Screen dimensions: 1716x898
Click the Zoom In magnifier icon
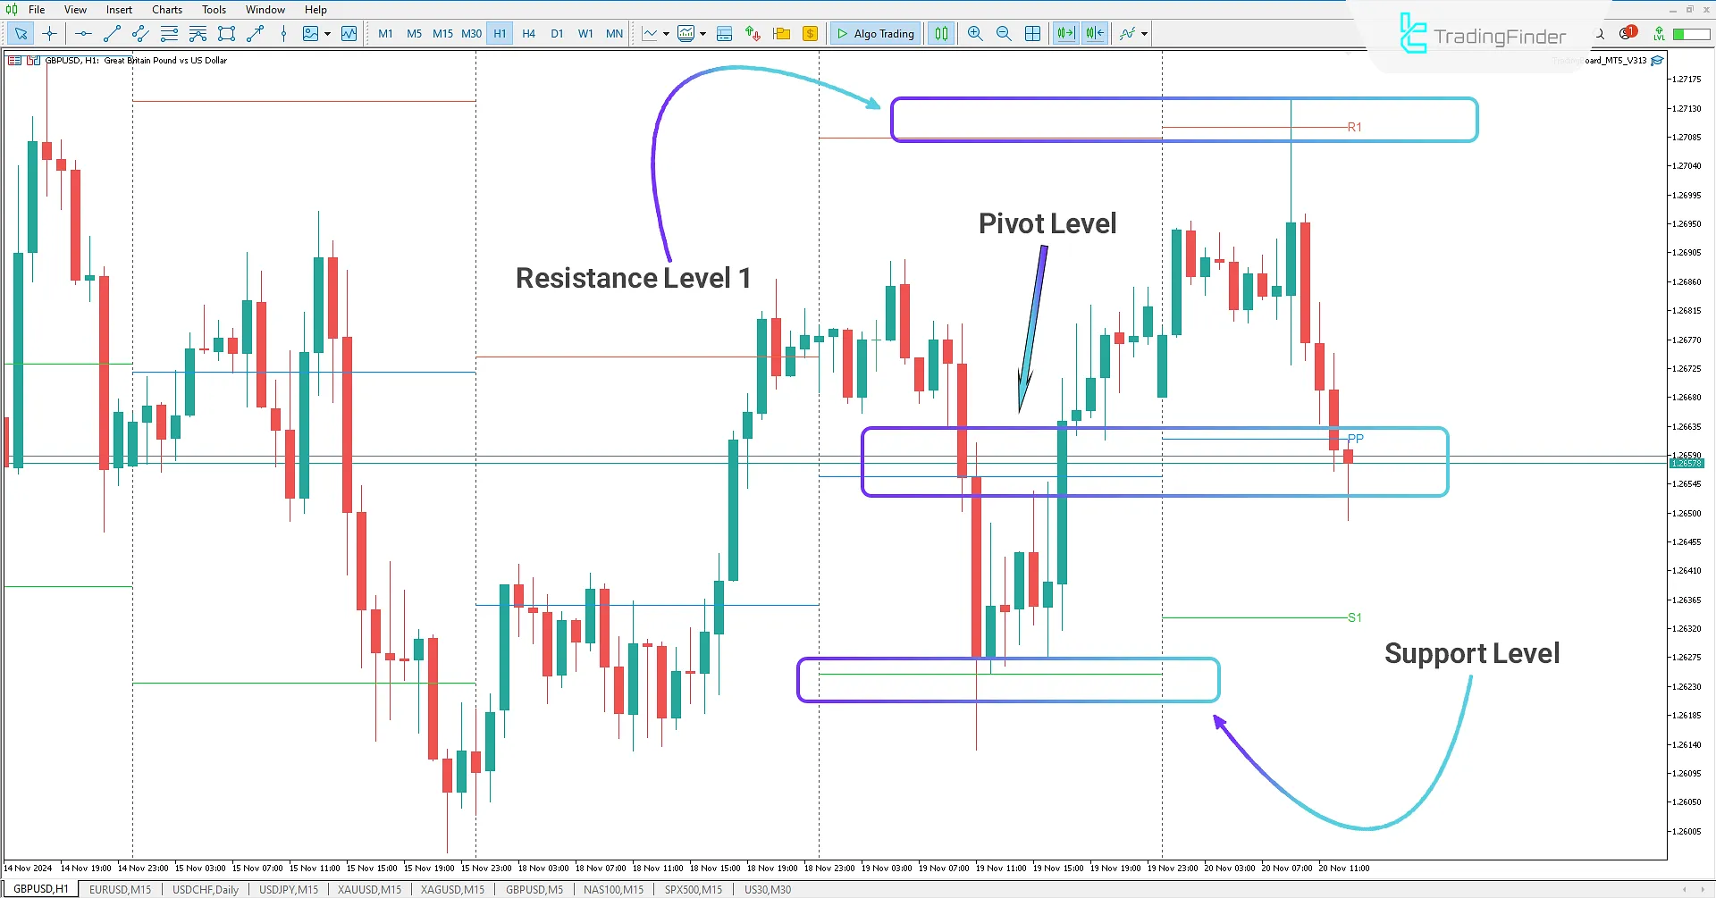975,33
